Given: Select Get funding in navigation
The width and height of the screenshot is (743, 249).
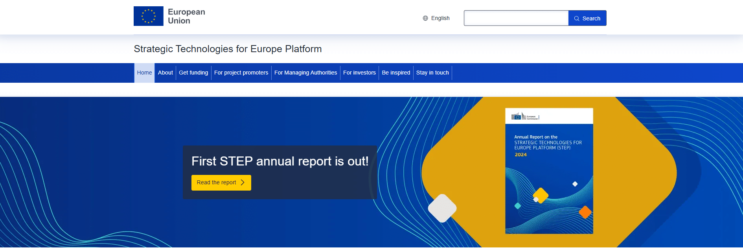Looking at the screenshot, I should pyautogui.click(x=193, y=73).
